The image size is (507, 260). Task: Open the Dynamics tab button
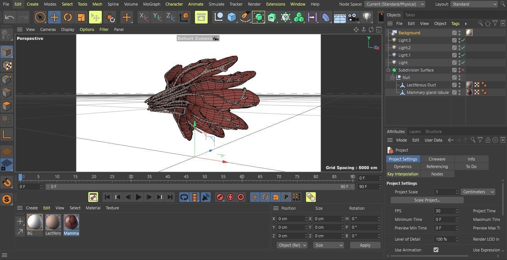[403, 167]
